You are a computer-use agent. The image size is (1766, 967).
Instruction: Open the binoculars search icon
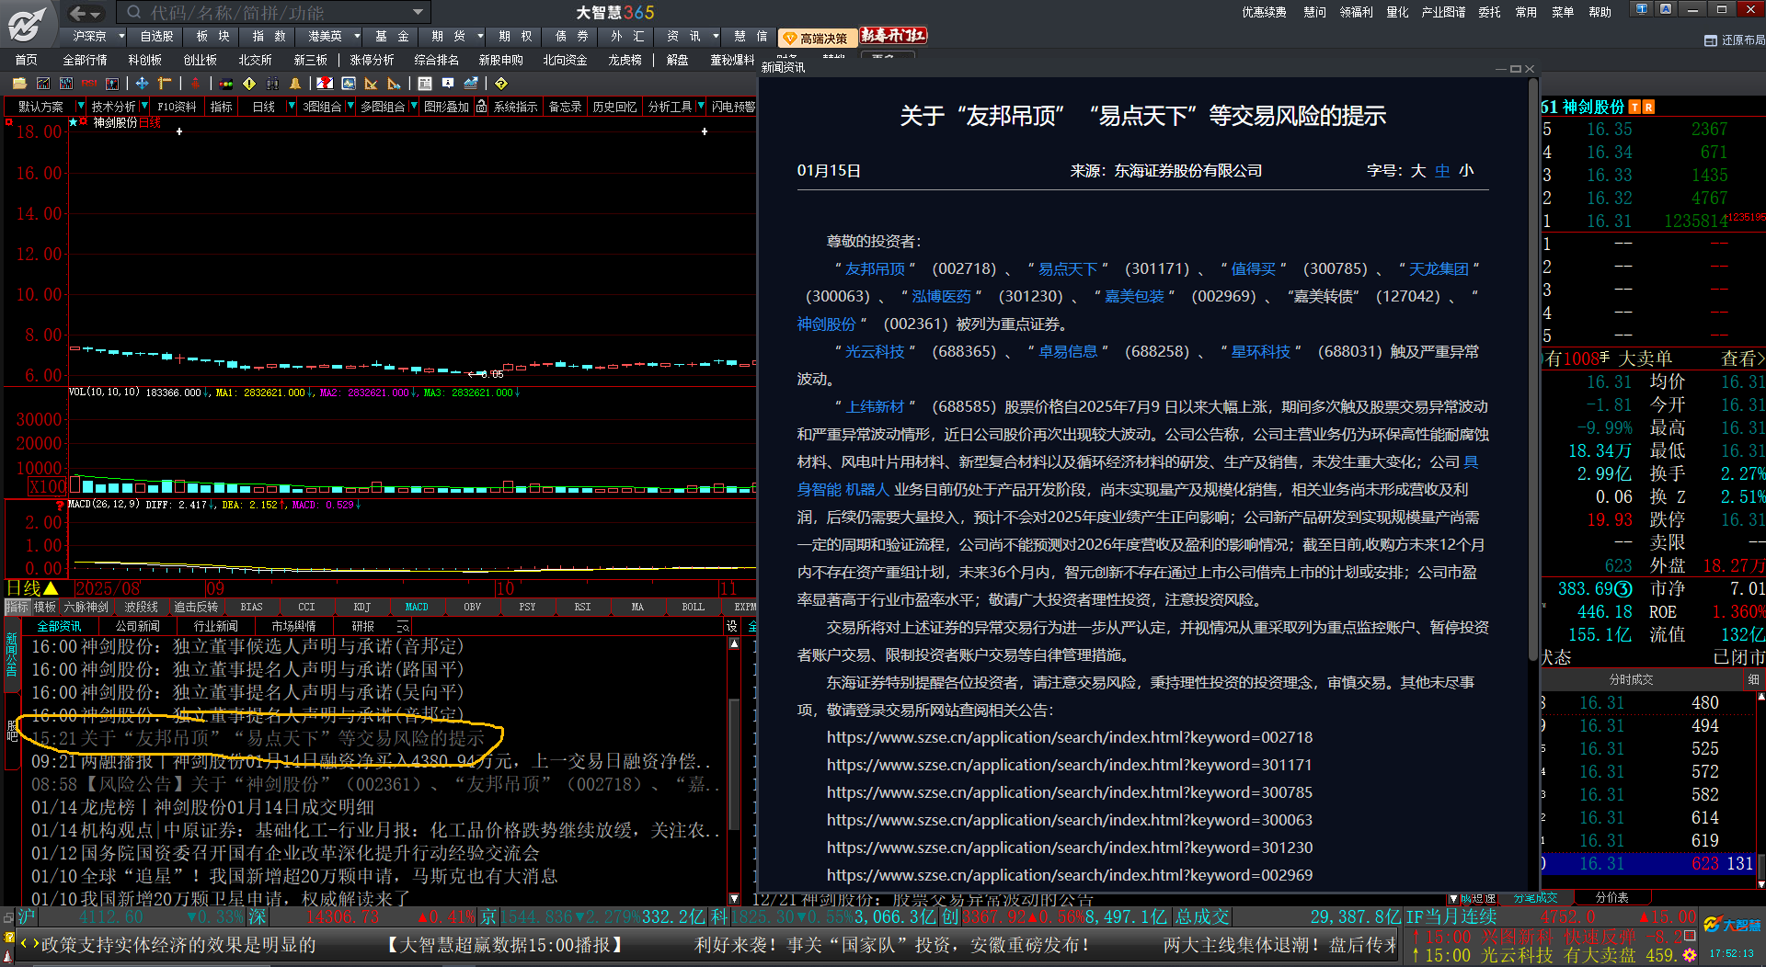point(272,84)
